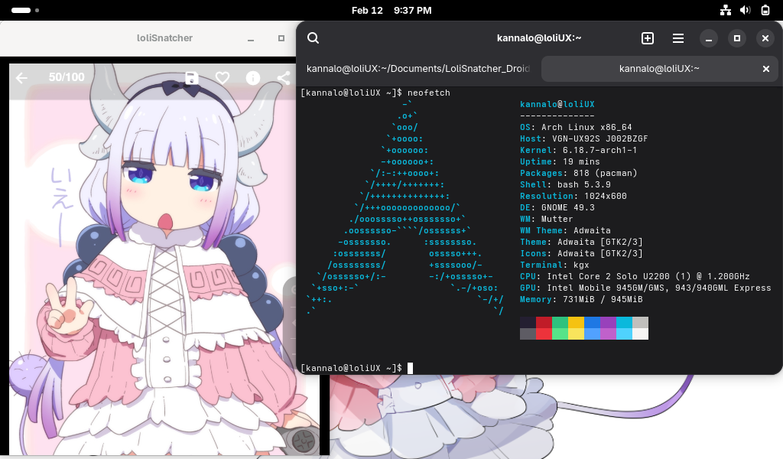Click the 50/100 image counter text

click(67, 77)
